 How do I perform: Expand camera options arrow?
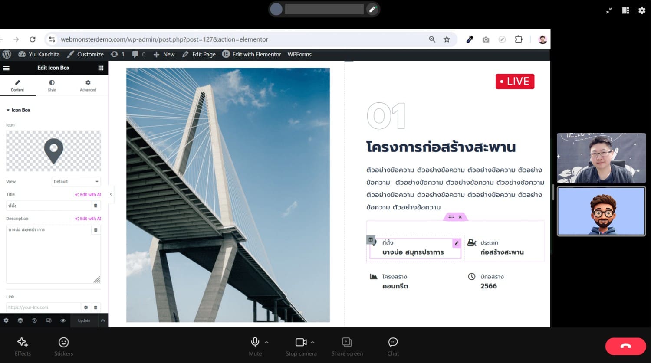click(x=312, y=342)
